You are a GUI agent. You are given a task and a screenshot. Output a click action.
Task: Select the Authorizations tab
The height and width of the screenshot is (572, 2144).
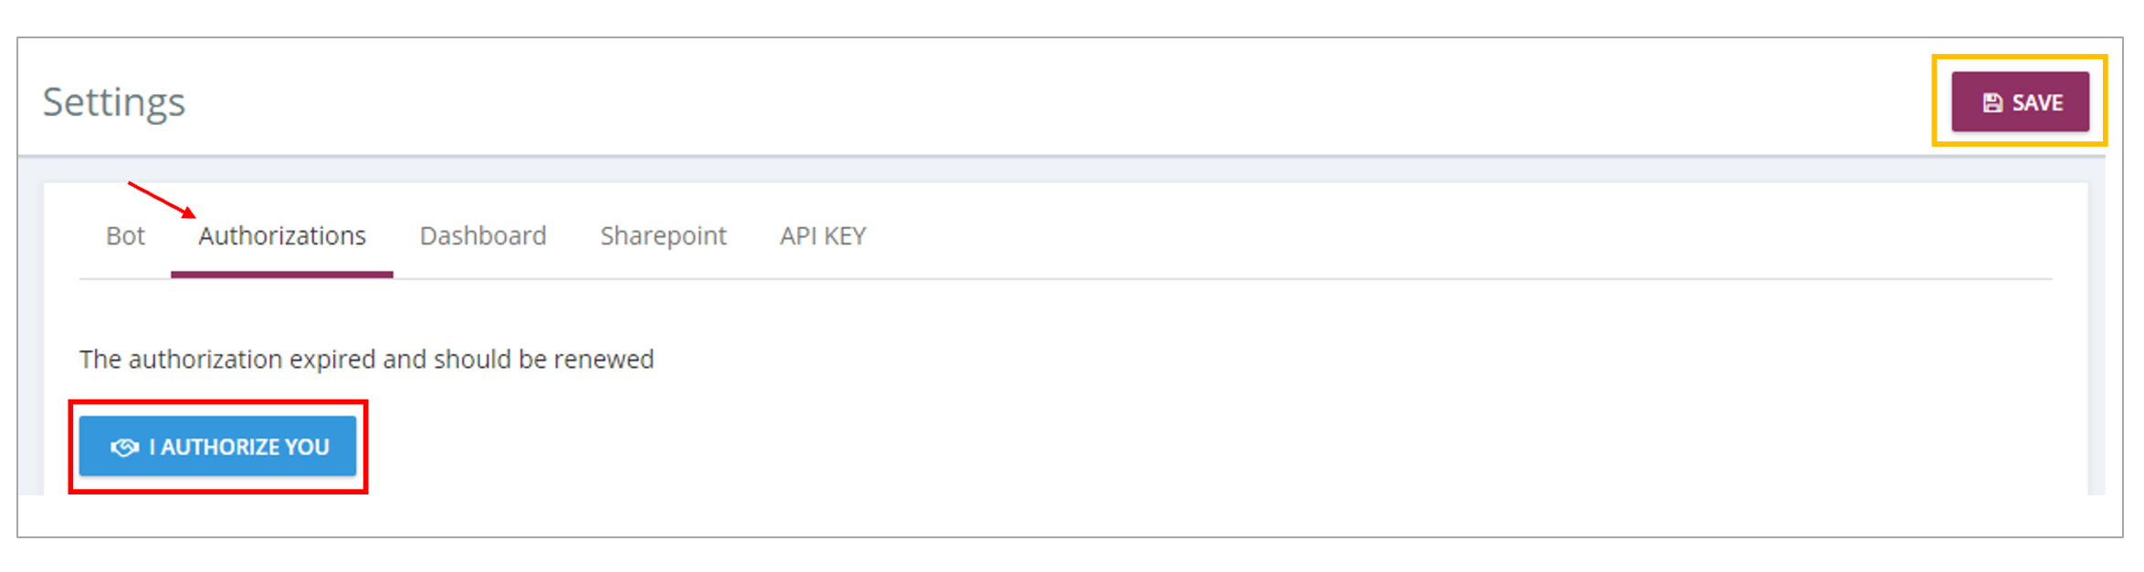tap(282, 236)
